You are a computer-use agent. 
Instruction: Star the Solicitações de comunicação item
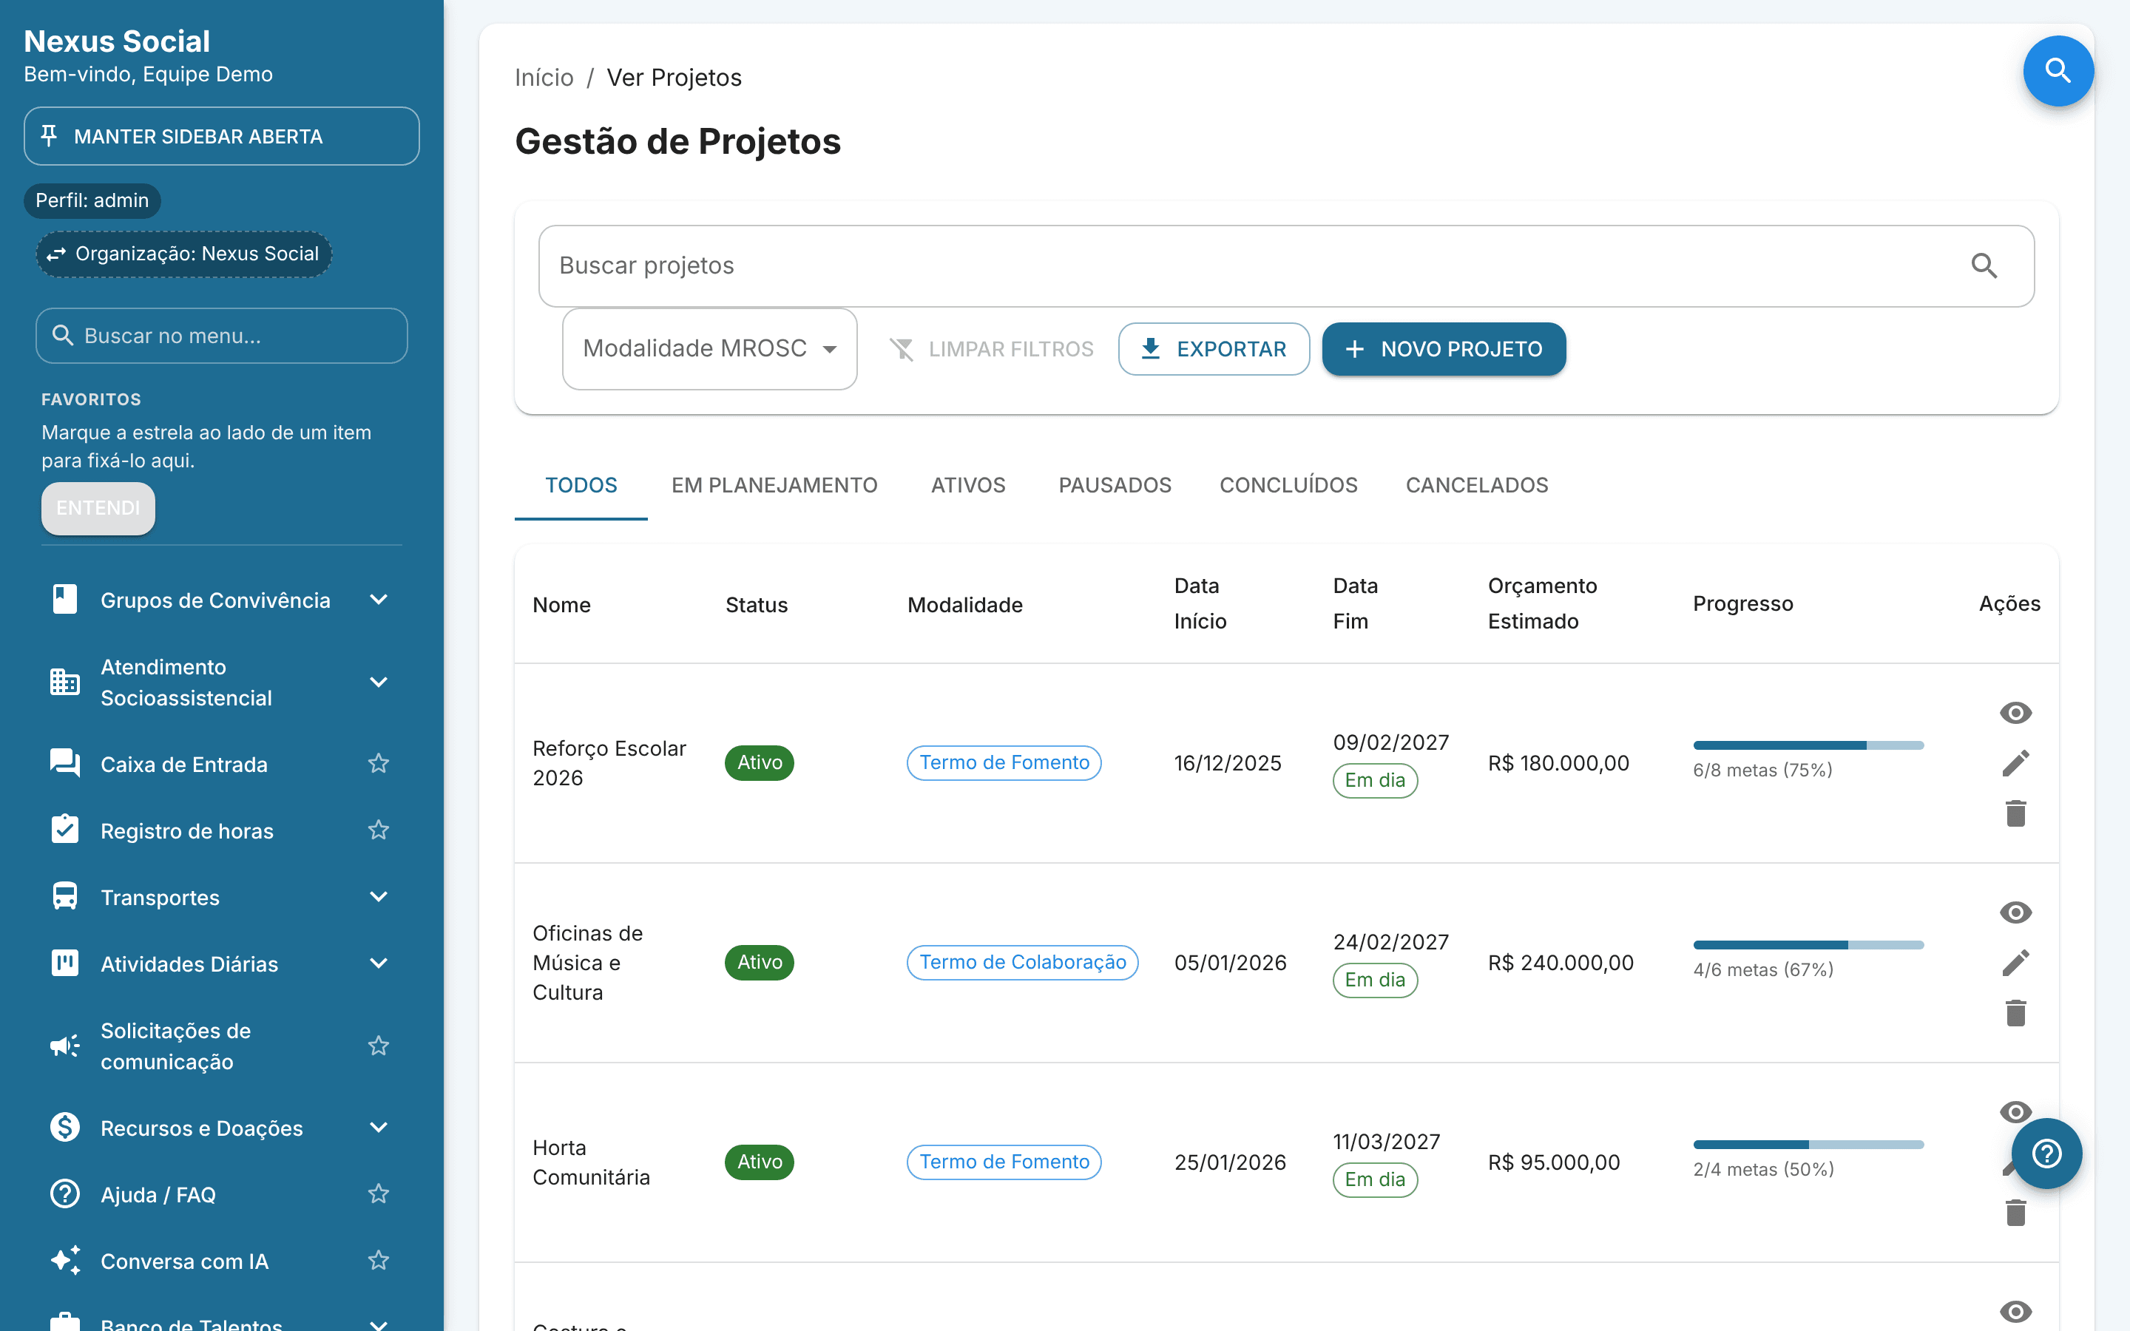(379, 1046)
